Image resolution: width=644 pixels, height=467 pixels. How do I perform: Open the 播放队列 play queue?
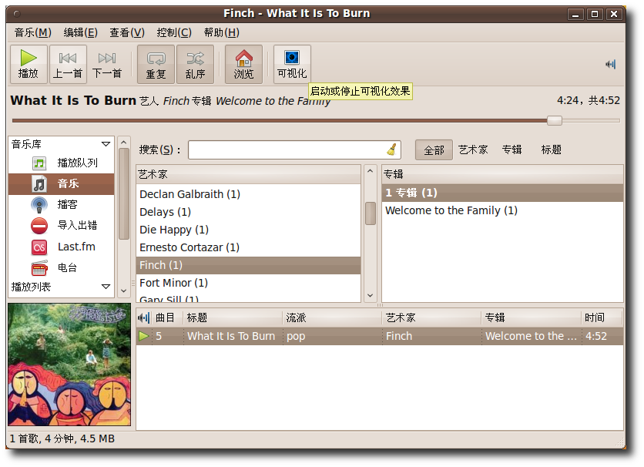pyautogui.click(x=61, y=163)
